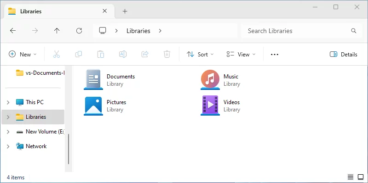Expand the New Volume (E:) node
The height and width of the screenshot is (183, 368).
(x=8, y=132)
